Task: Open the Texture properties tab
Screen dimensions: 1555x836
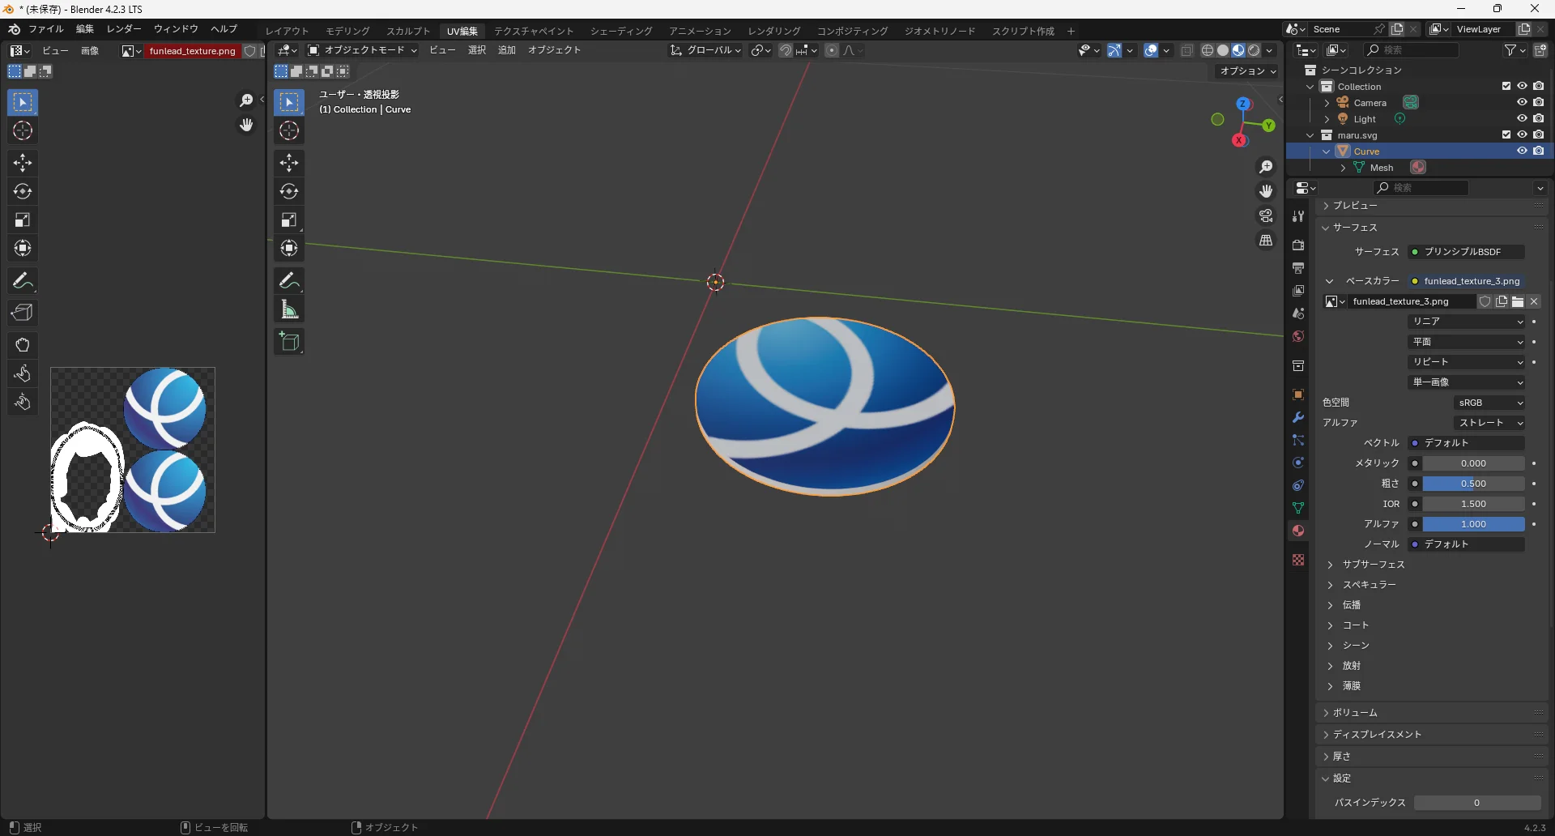Action: (x=1298, y=560)
